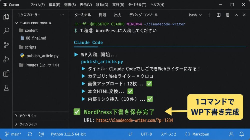This screenshot has width=250, height=140.
Task: Open the claudecode-writer.com draft URL
Action: coord(134,120)
